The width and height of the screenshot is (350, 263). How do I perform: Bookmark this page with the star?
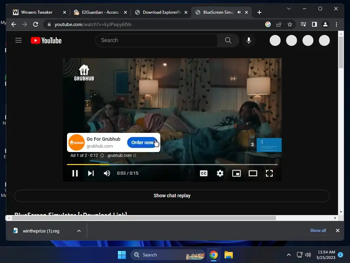coord(290,24)
